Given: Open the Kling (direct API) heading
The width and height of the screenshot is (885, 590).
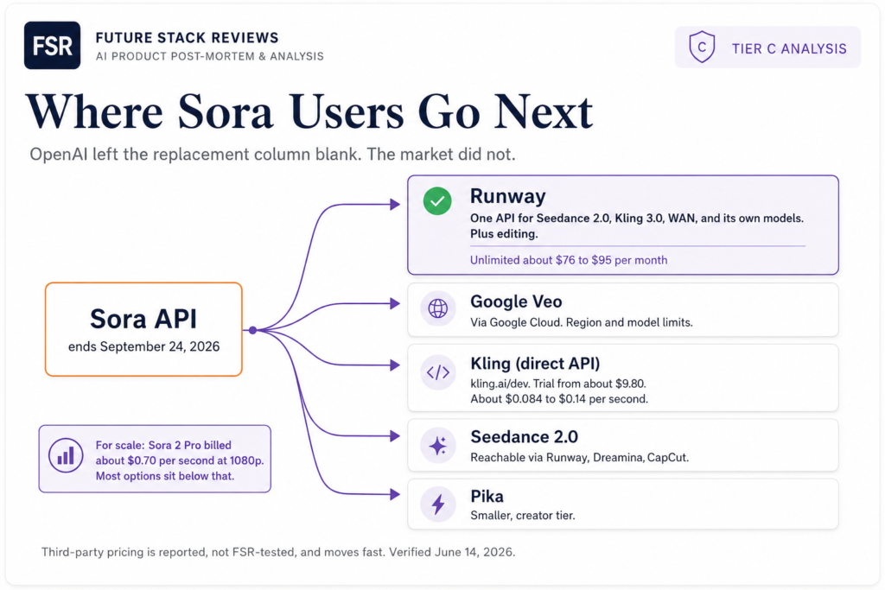Looking at the screenshot, I should click(x=535, y=364).
